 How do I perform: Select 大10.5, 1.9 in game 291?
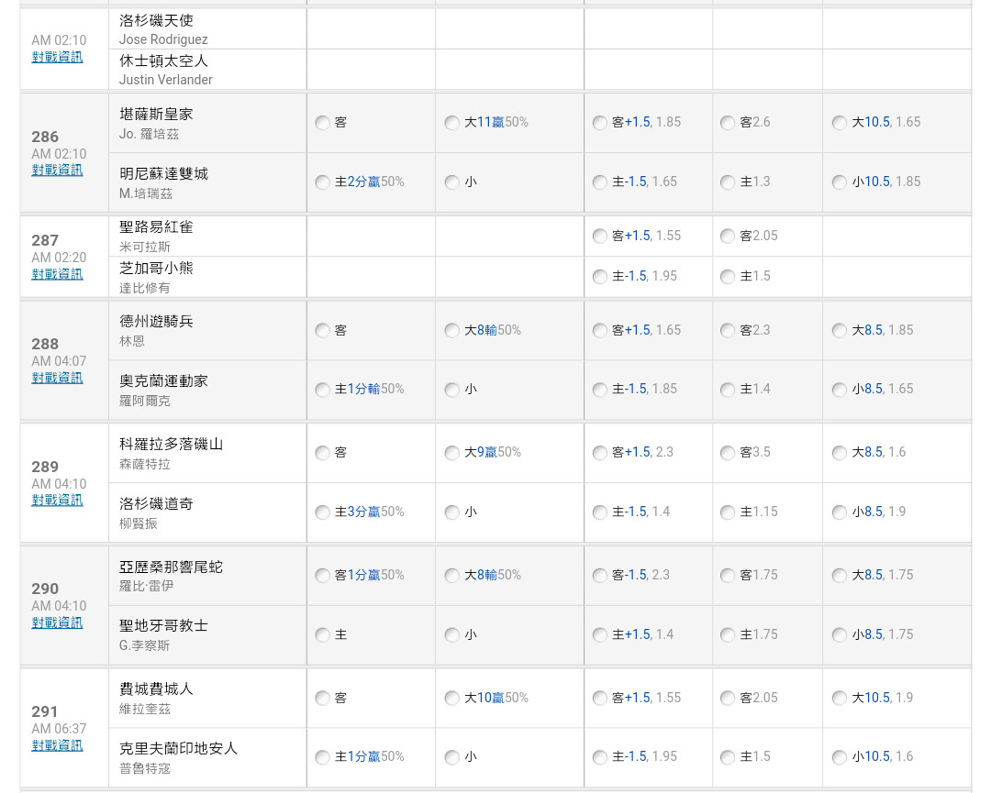(x=839, y=698)
